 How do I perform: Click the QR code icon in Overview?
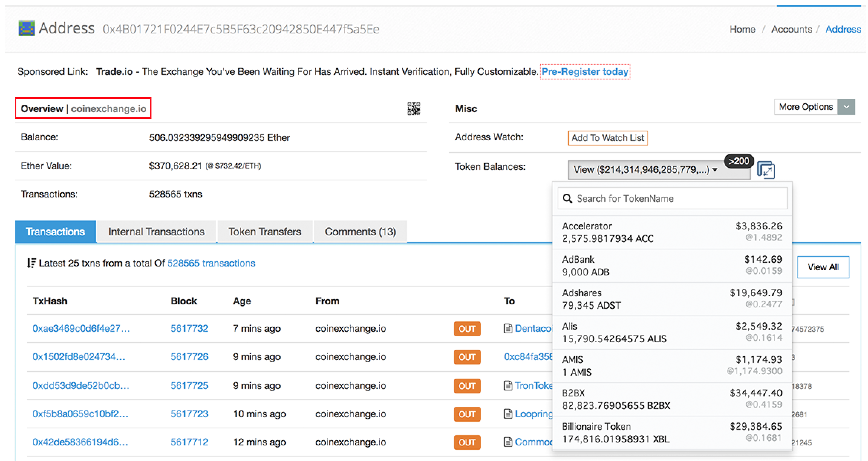(414, 109)
